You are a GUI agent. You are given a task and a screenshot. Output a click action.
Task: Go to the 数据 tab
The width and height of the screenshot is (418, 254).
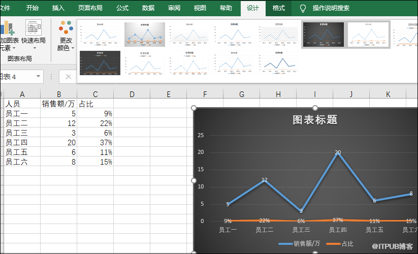click(148, 8)
